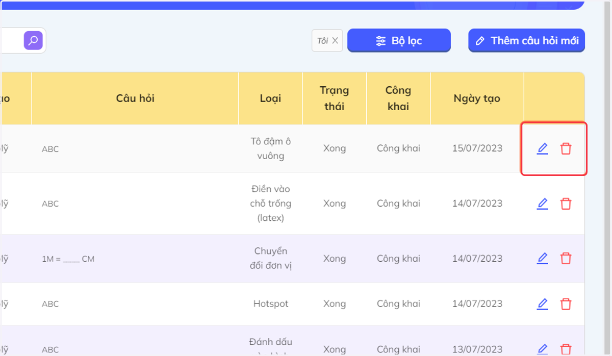Delete the Điền vào chỗ trống question

coord(566,204)
